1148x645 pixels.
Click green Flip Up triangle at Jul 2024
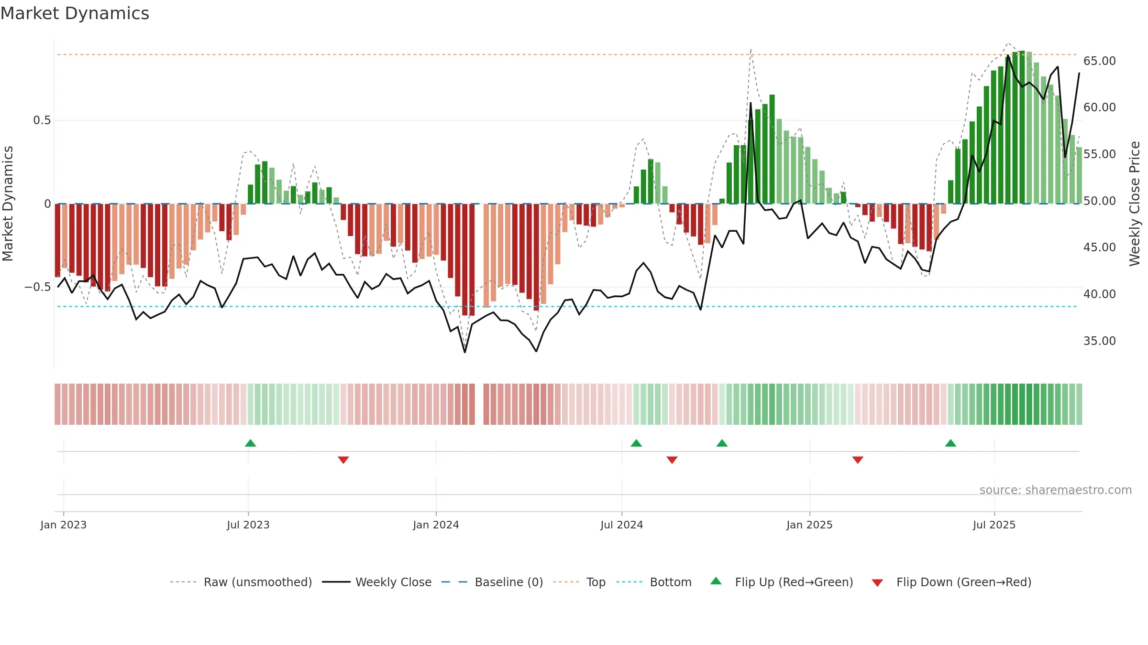[636, 443]
